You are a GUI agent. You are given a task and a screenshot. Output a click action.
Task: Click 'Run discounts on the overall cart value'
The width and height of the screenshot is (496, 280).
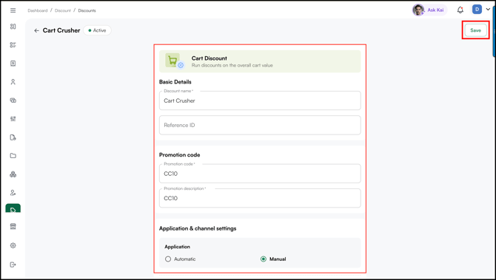(232, 65)
